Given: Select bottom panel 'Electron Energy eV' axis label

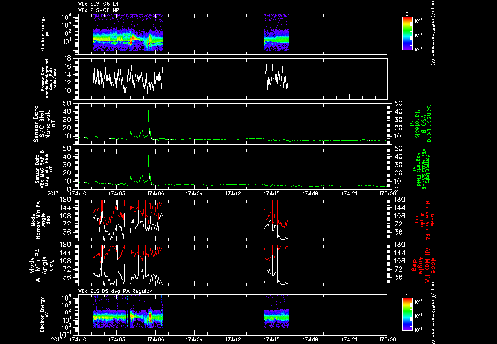Looking at the screenshot, I should click(x=44, y=315).
